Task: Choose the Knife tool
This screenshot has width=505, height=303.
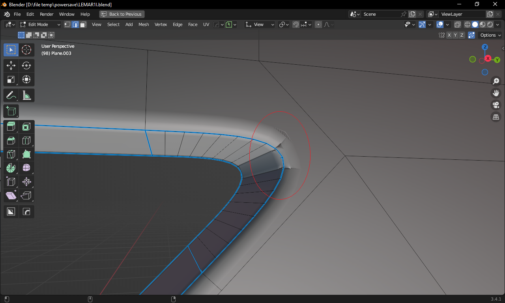Action: coord(11,154)
